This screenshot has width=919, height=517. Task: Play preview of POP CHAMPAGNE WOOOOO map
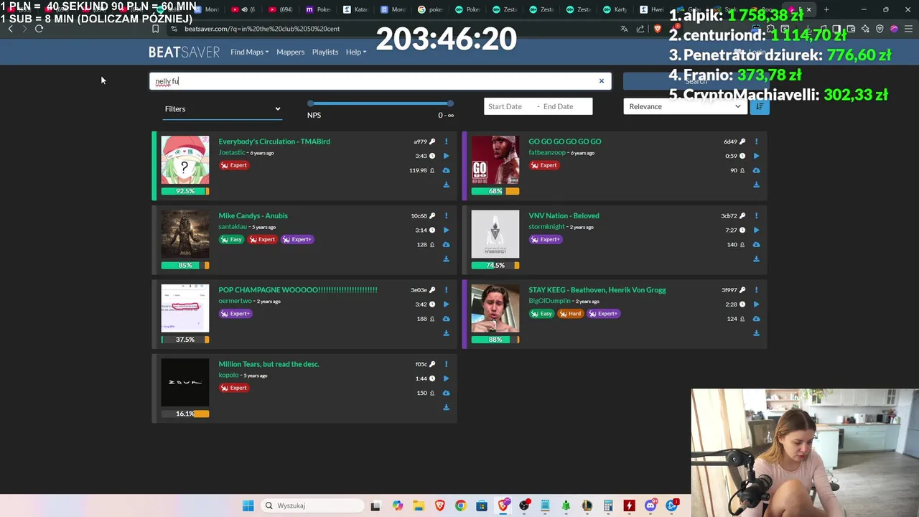click(x=446, y=304)
